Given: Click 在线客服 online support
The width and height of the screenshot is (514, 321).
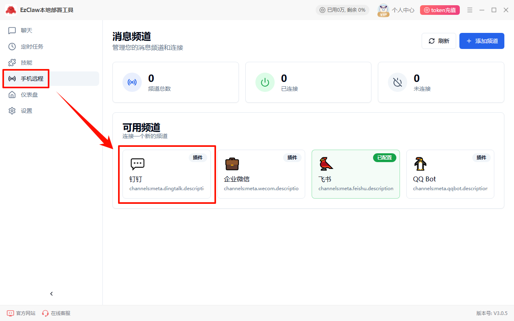Looking at the screenshot, I should click(56, 313).
